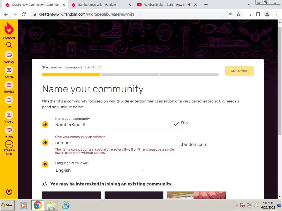The height and width of the screenshot is (211, 282).
Task: Open the Fandom home logo
Action: click(9, 30)
